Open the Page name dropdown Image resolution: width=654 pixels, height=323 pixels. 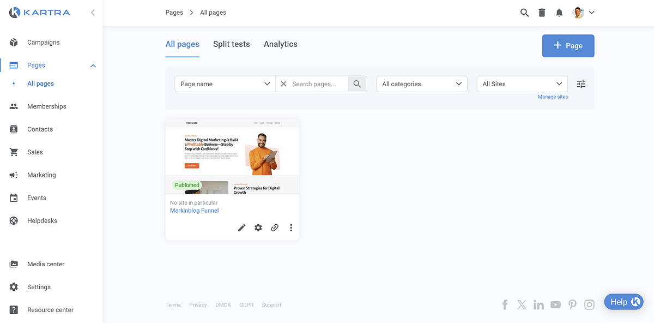(x=225, y=84)
